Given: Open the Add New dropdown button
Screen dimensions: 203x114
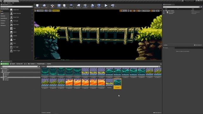Looking at the screenshot, I should [5, 64].
